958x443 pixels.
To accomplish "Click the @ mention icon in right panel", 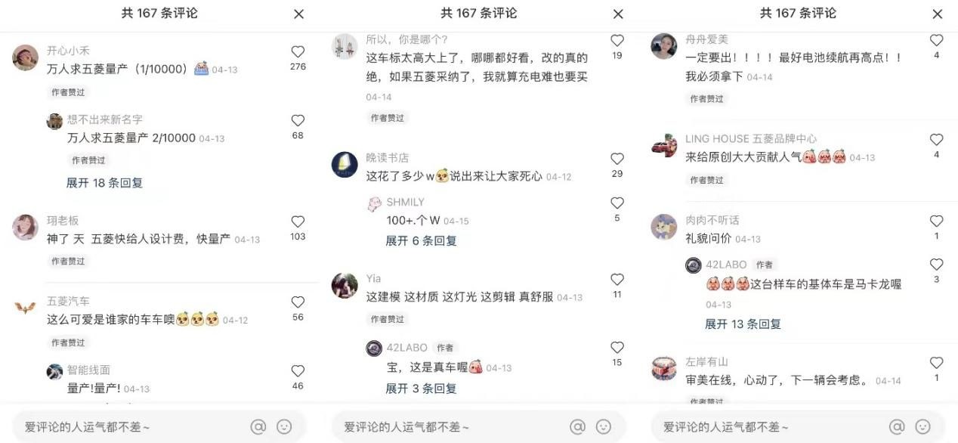I will point(897,426).
